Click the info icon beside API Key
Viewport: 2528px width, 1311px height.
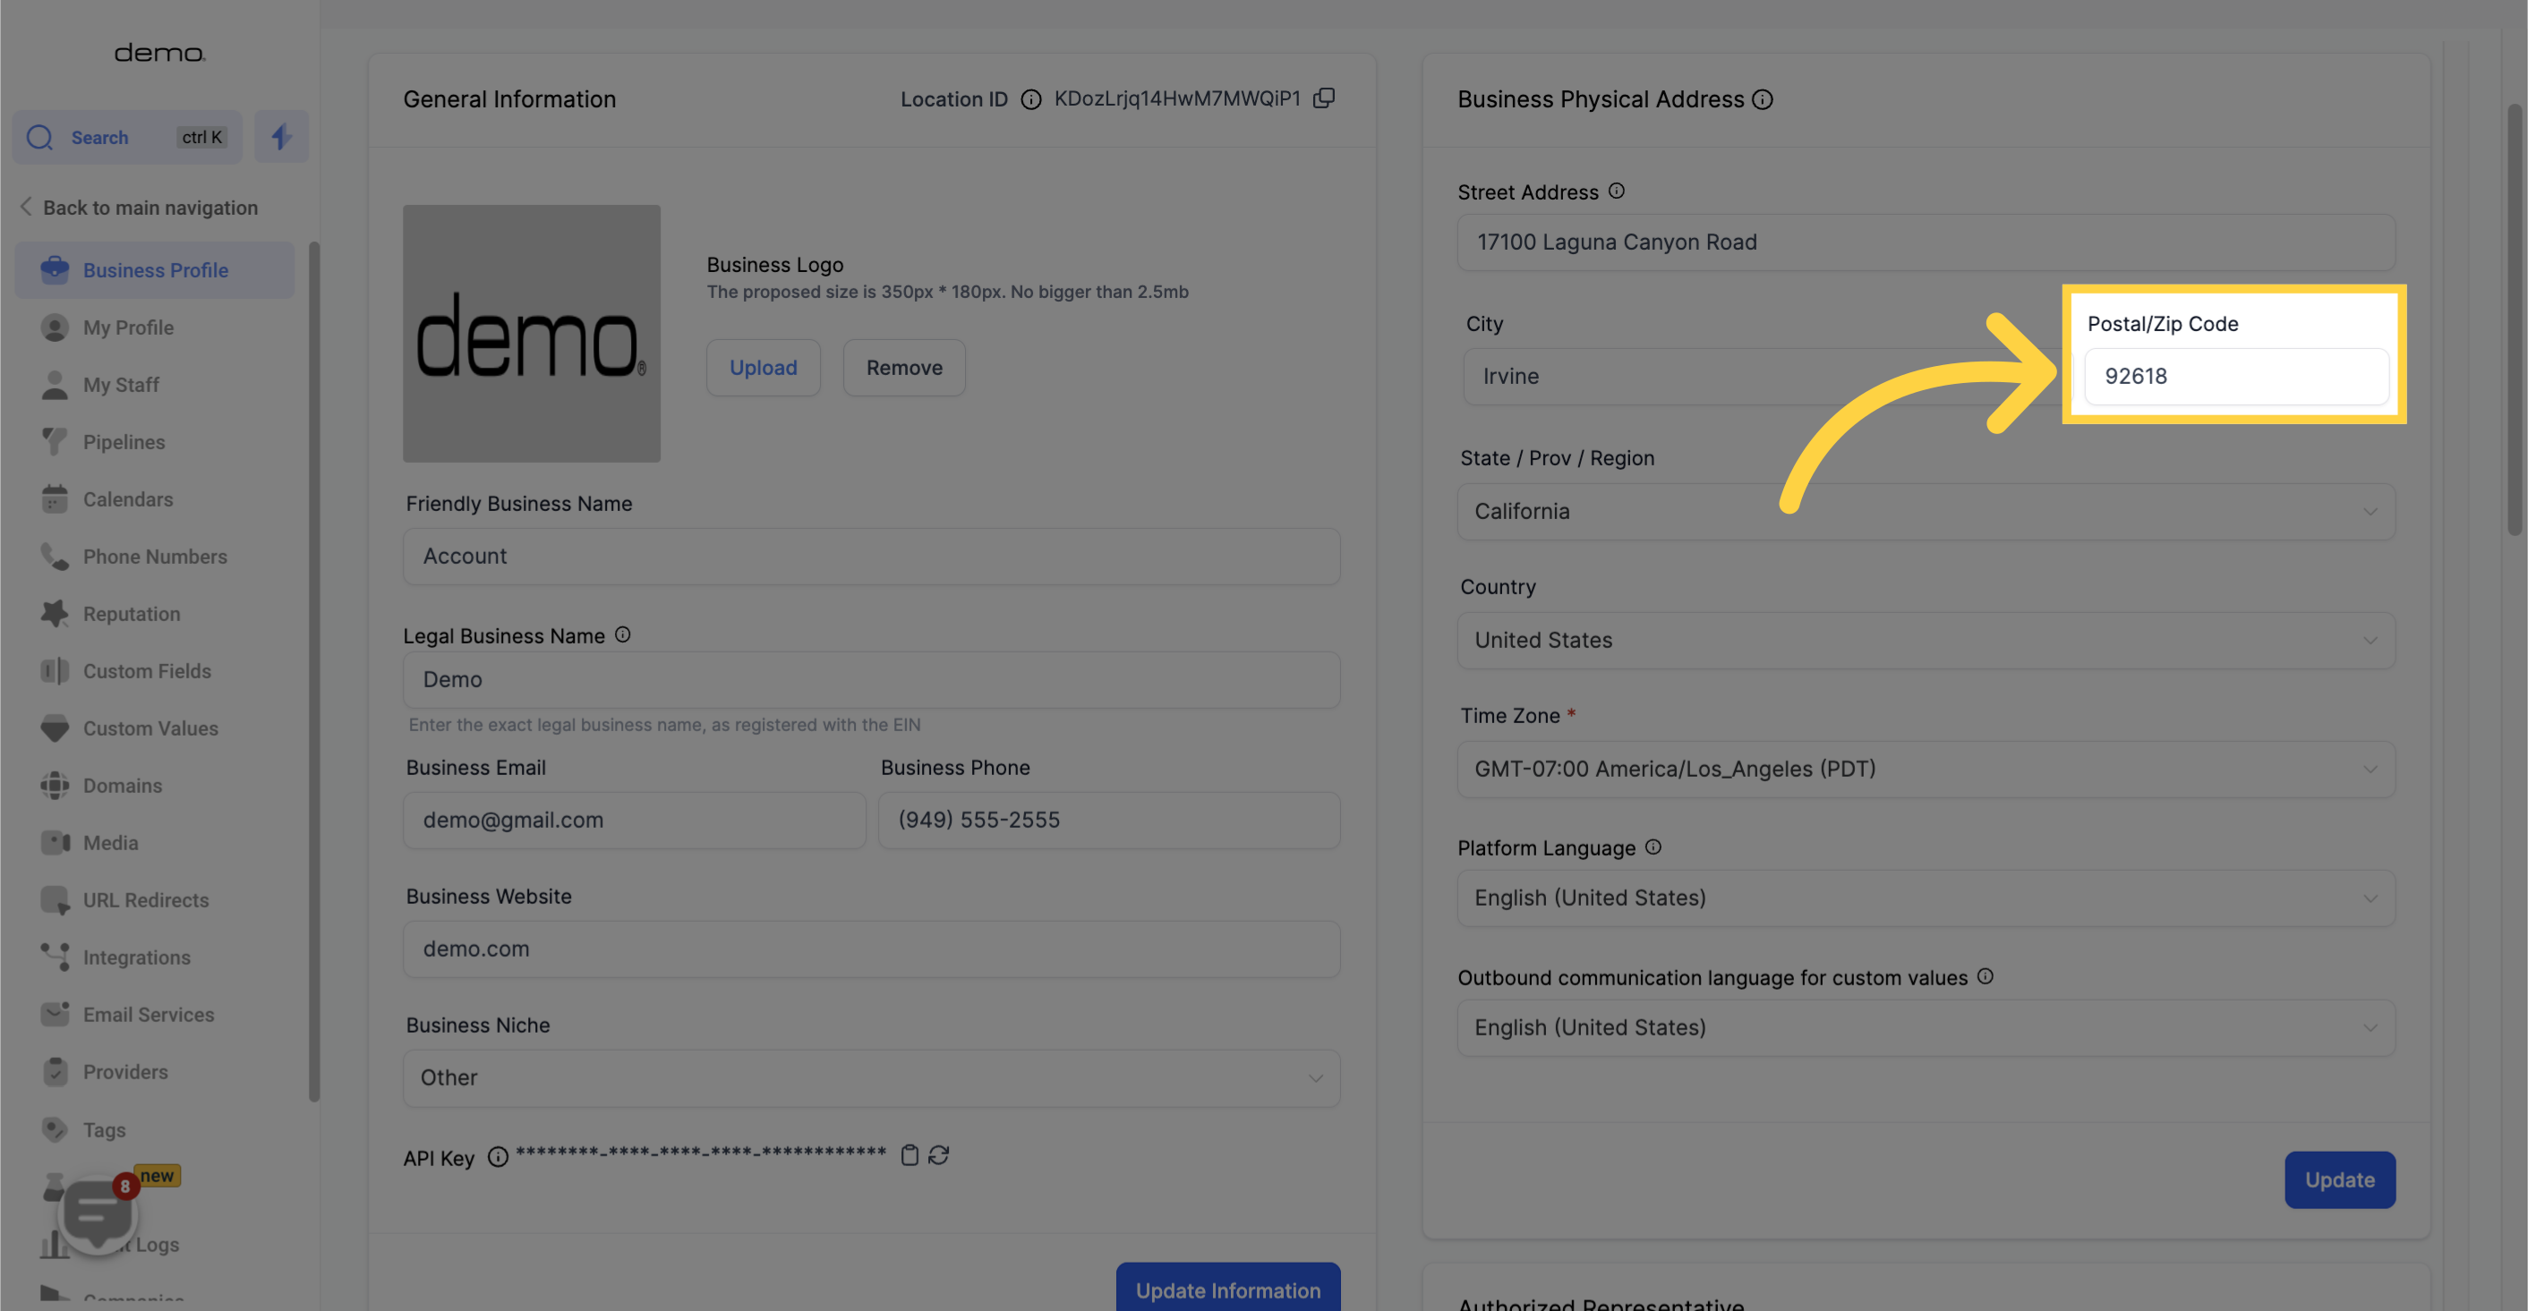pos(498,1157)
